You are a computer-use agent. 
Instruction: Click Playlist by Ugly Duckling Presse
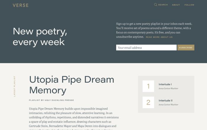(x=51, y=100)
